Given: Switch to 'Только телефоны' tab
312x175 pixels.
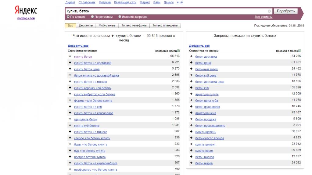Looking at the screenshot, I should click(134, 25).
